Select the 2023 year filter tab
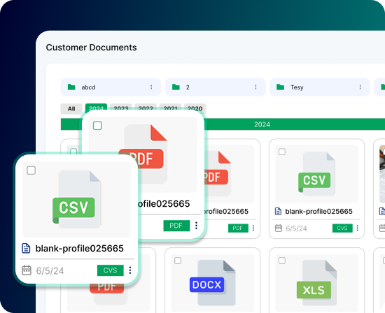 pyautogui.click(x=121, y=107)
